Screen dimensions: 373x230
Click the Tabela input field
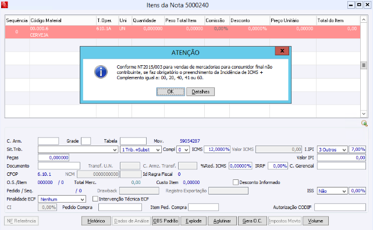(133, 141)
